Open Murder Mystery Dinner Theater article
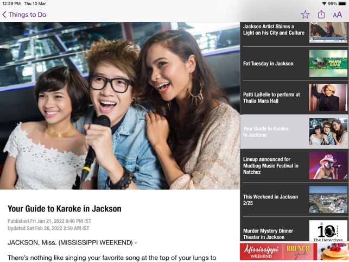Screen dimensions: 349x262 coord(294,230)
